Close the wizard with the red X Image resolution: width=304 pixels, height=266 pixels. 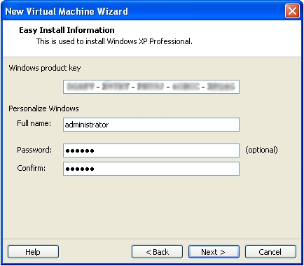(292, 10)
